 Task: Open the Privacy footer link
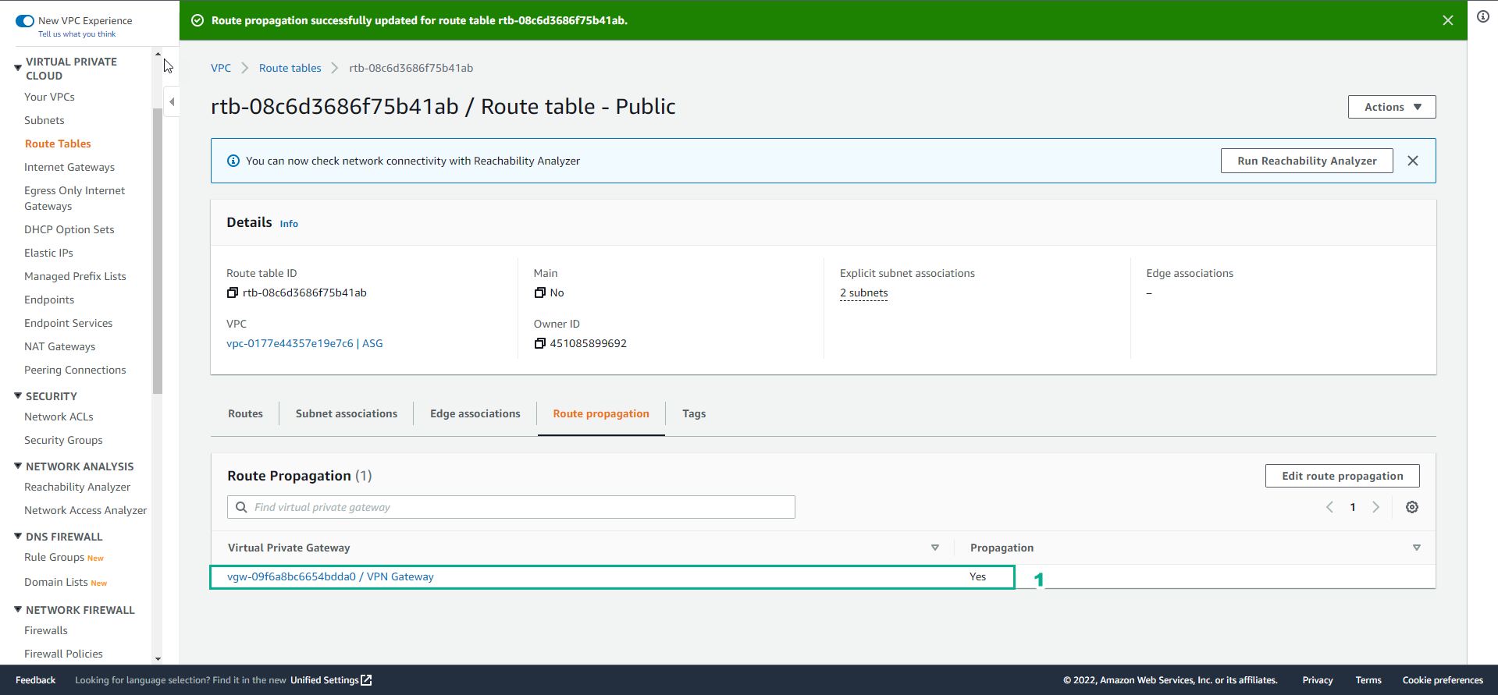(1318, 680)
